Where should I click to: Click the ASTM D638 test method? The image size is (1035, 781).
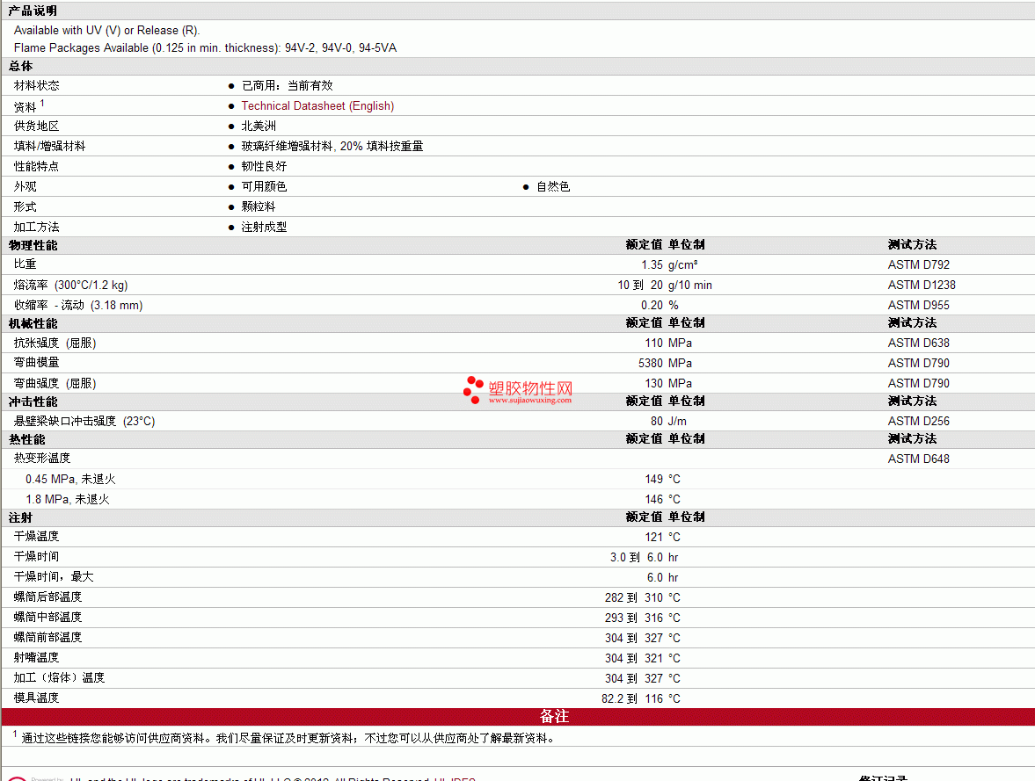point(919,343)
